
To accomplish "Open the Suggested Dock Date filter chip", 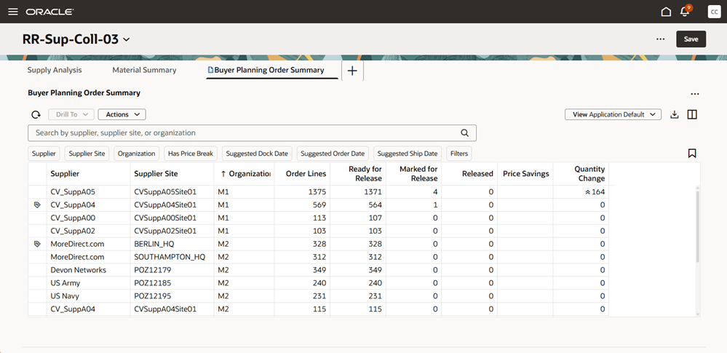I will point(258,154).
